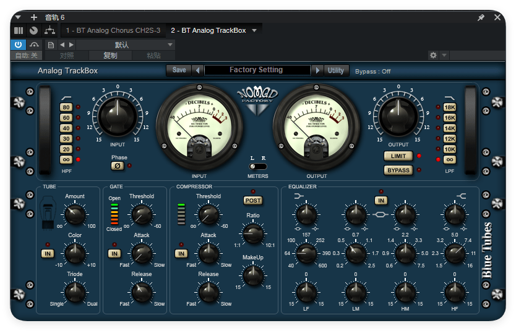Toggle the GATE section IN button
516x331 pixels.
point(114,254)
